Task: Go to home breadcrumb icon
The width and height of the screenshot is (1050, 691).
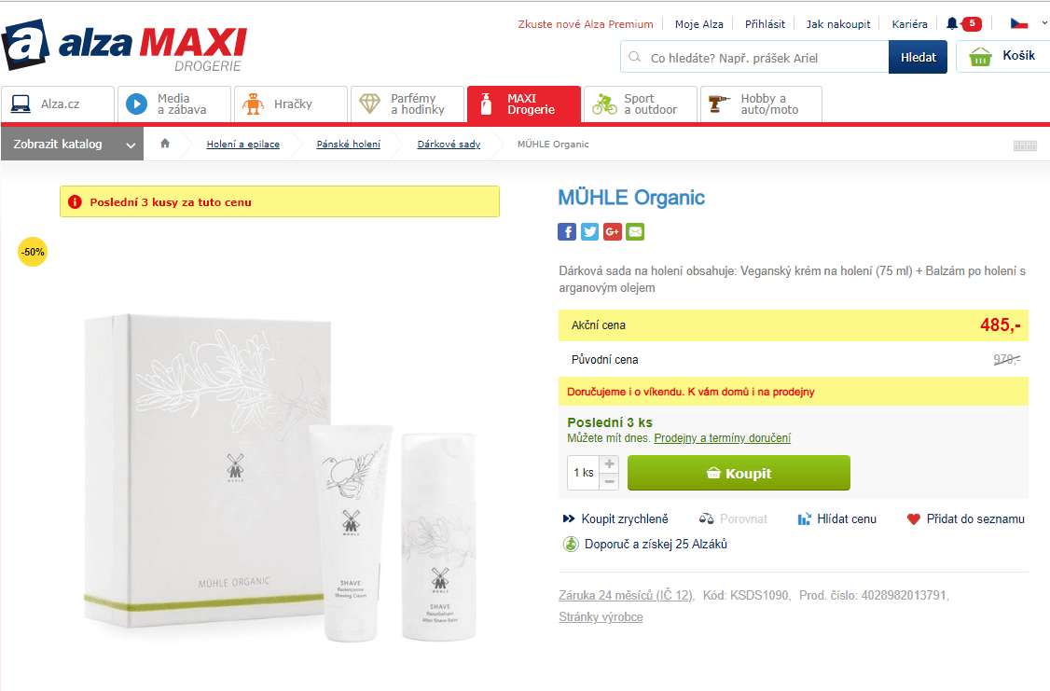Action: pos(165,144)
